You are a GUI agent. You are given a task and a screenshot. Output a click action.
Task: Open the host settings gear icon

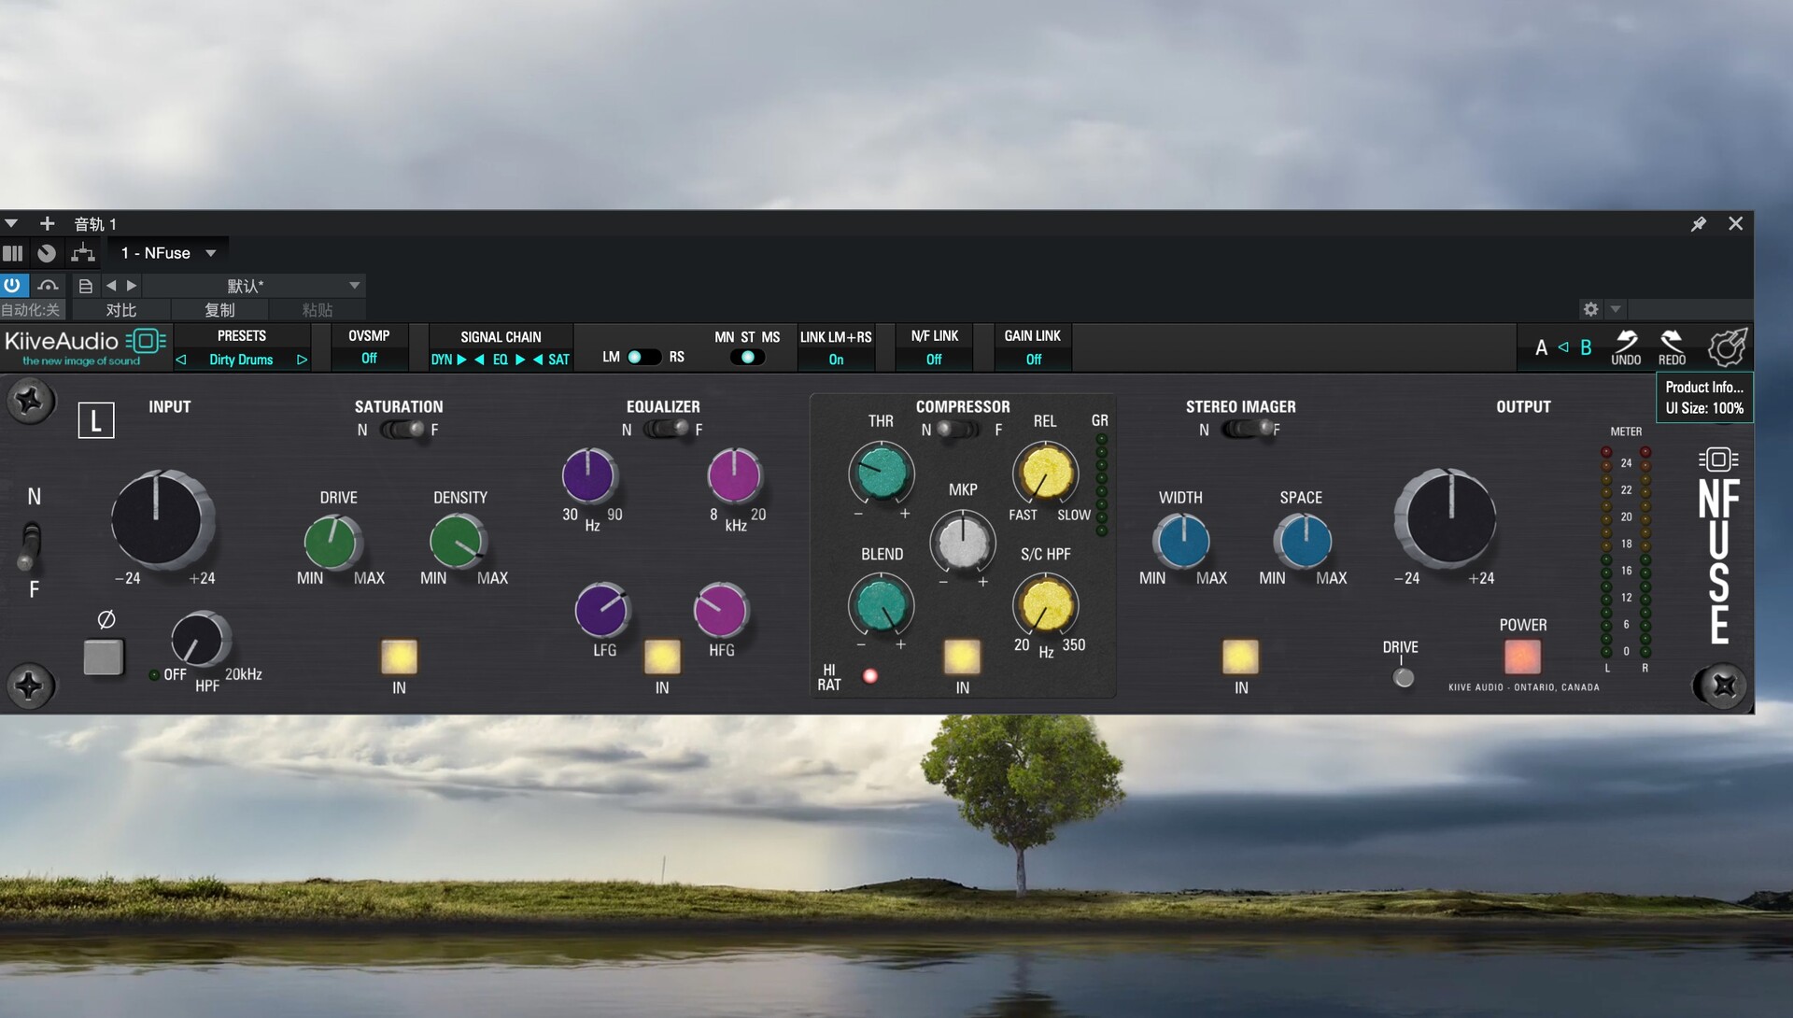[x=1590, y=309]
